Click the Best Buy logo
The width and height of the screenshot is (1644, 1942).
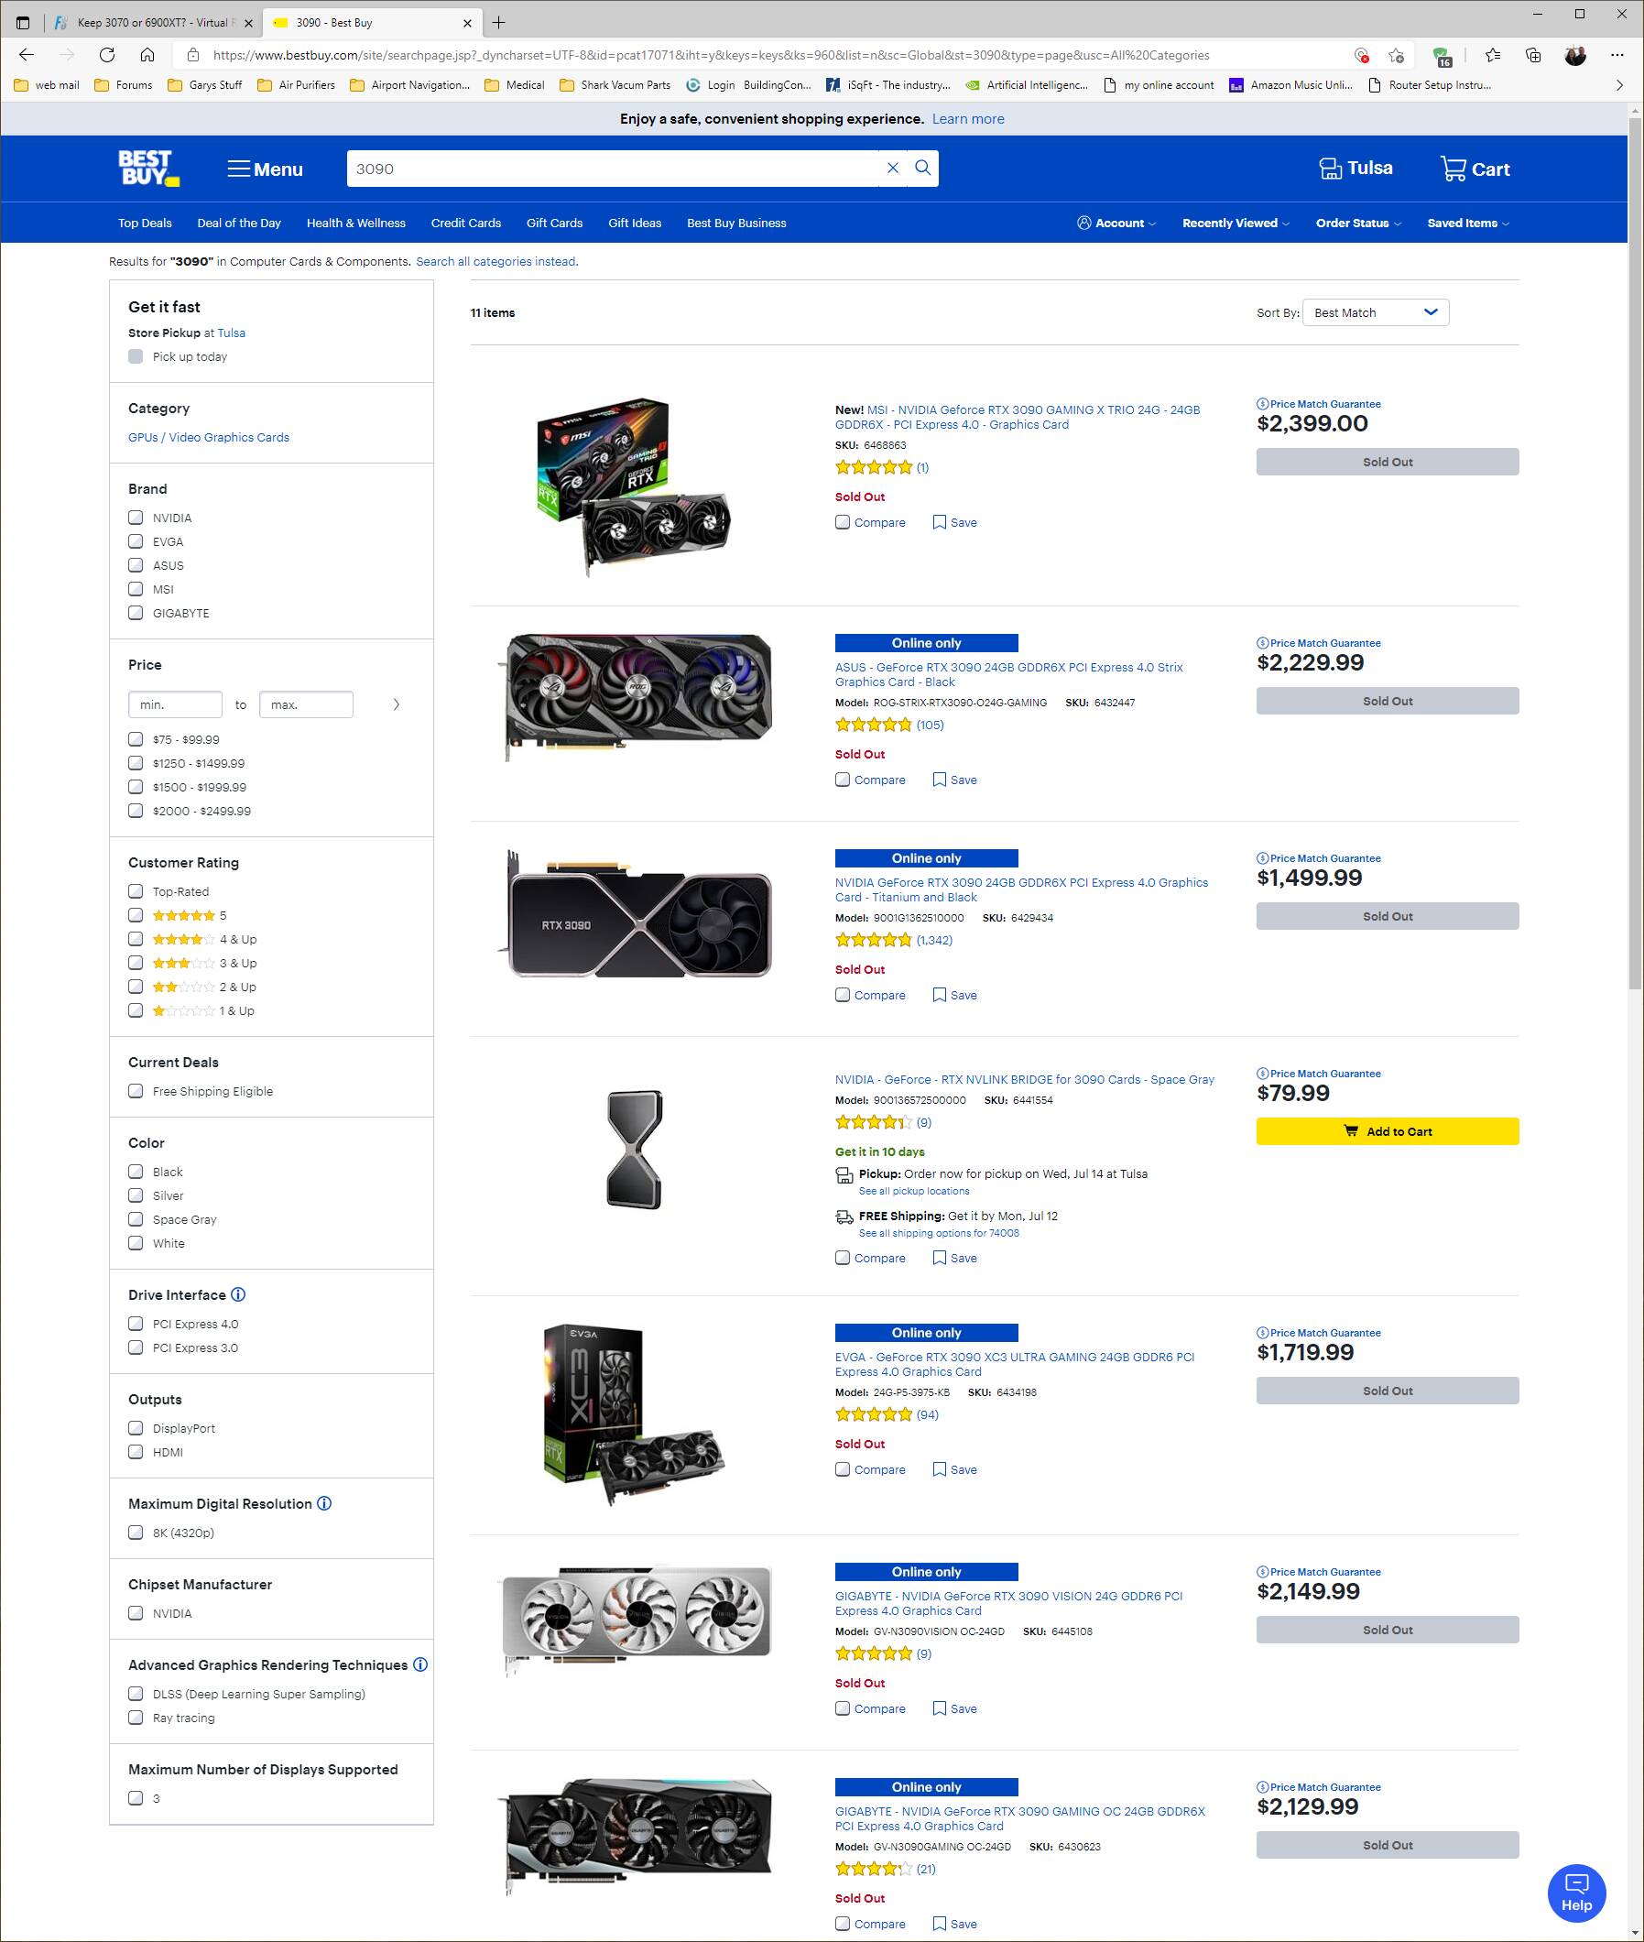click(x=148, y=168)
